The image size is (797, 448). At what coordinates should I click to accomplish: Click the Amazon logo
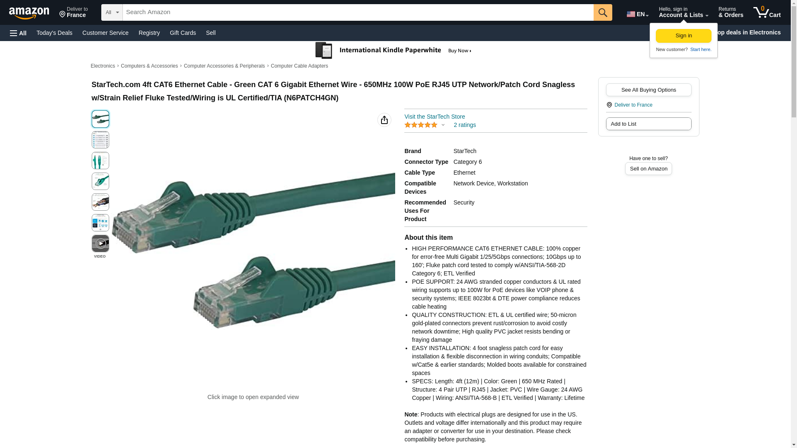point(29,13)
